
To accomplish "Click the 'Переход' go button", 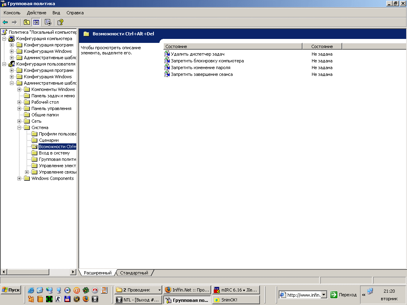I will pyautogui.click(x=344, y=295).
